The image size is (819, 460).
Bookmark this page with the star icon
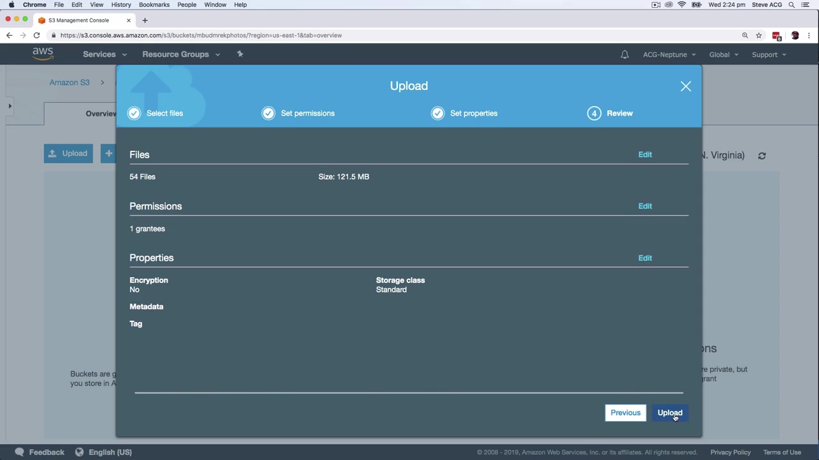759,35
